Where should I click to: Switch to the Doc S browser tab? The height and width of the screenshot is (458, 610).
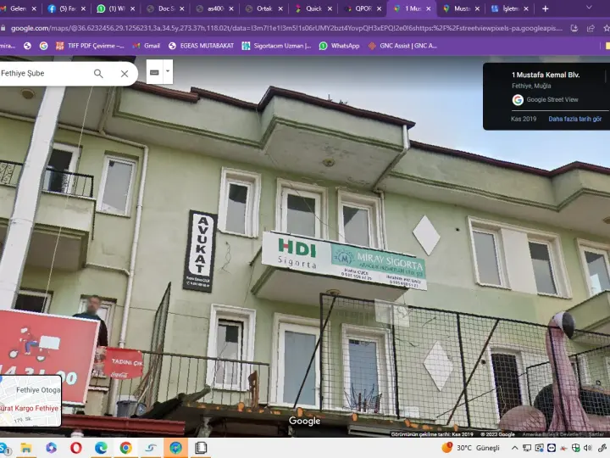click(x=165, y=8)
